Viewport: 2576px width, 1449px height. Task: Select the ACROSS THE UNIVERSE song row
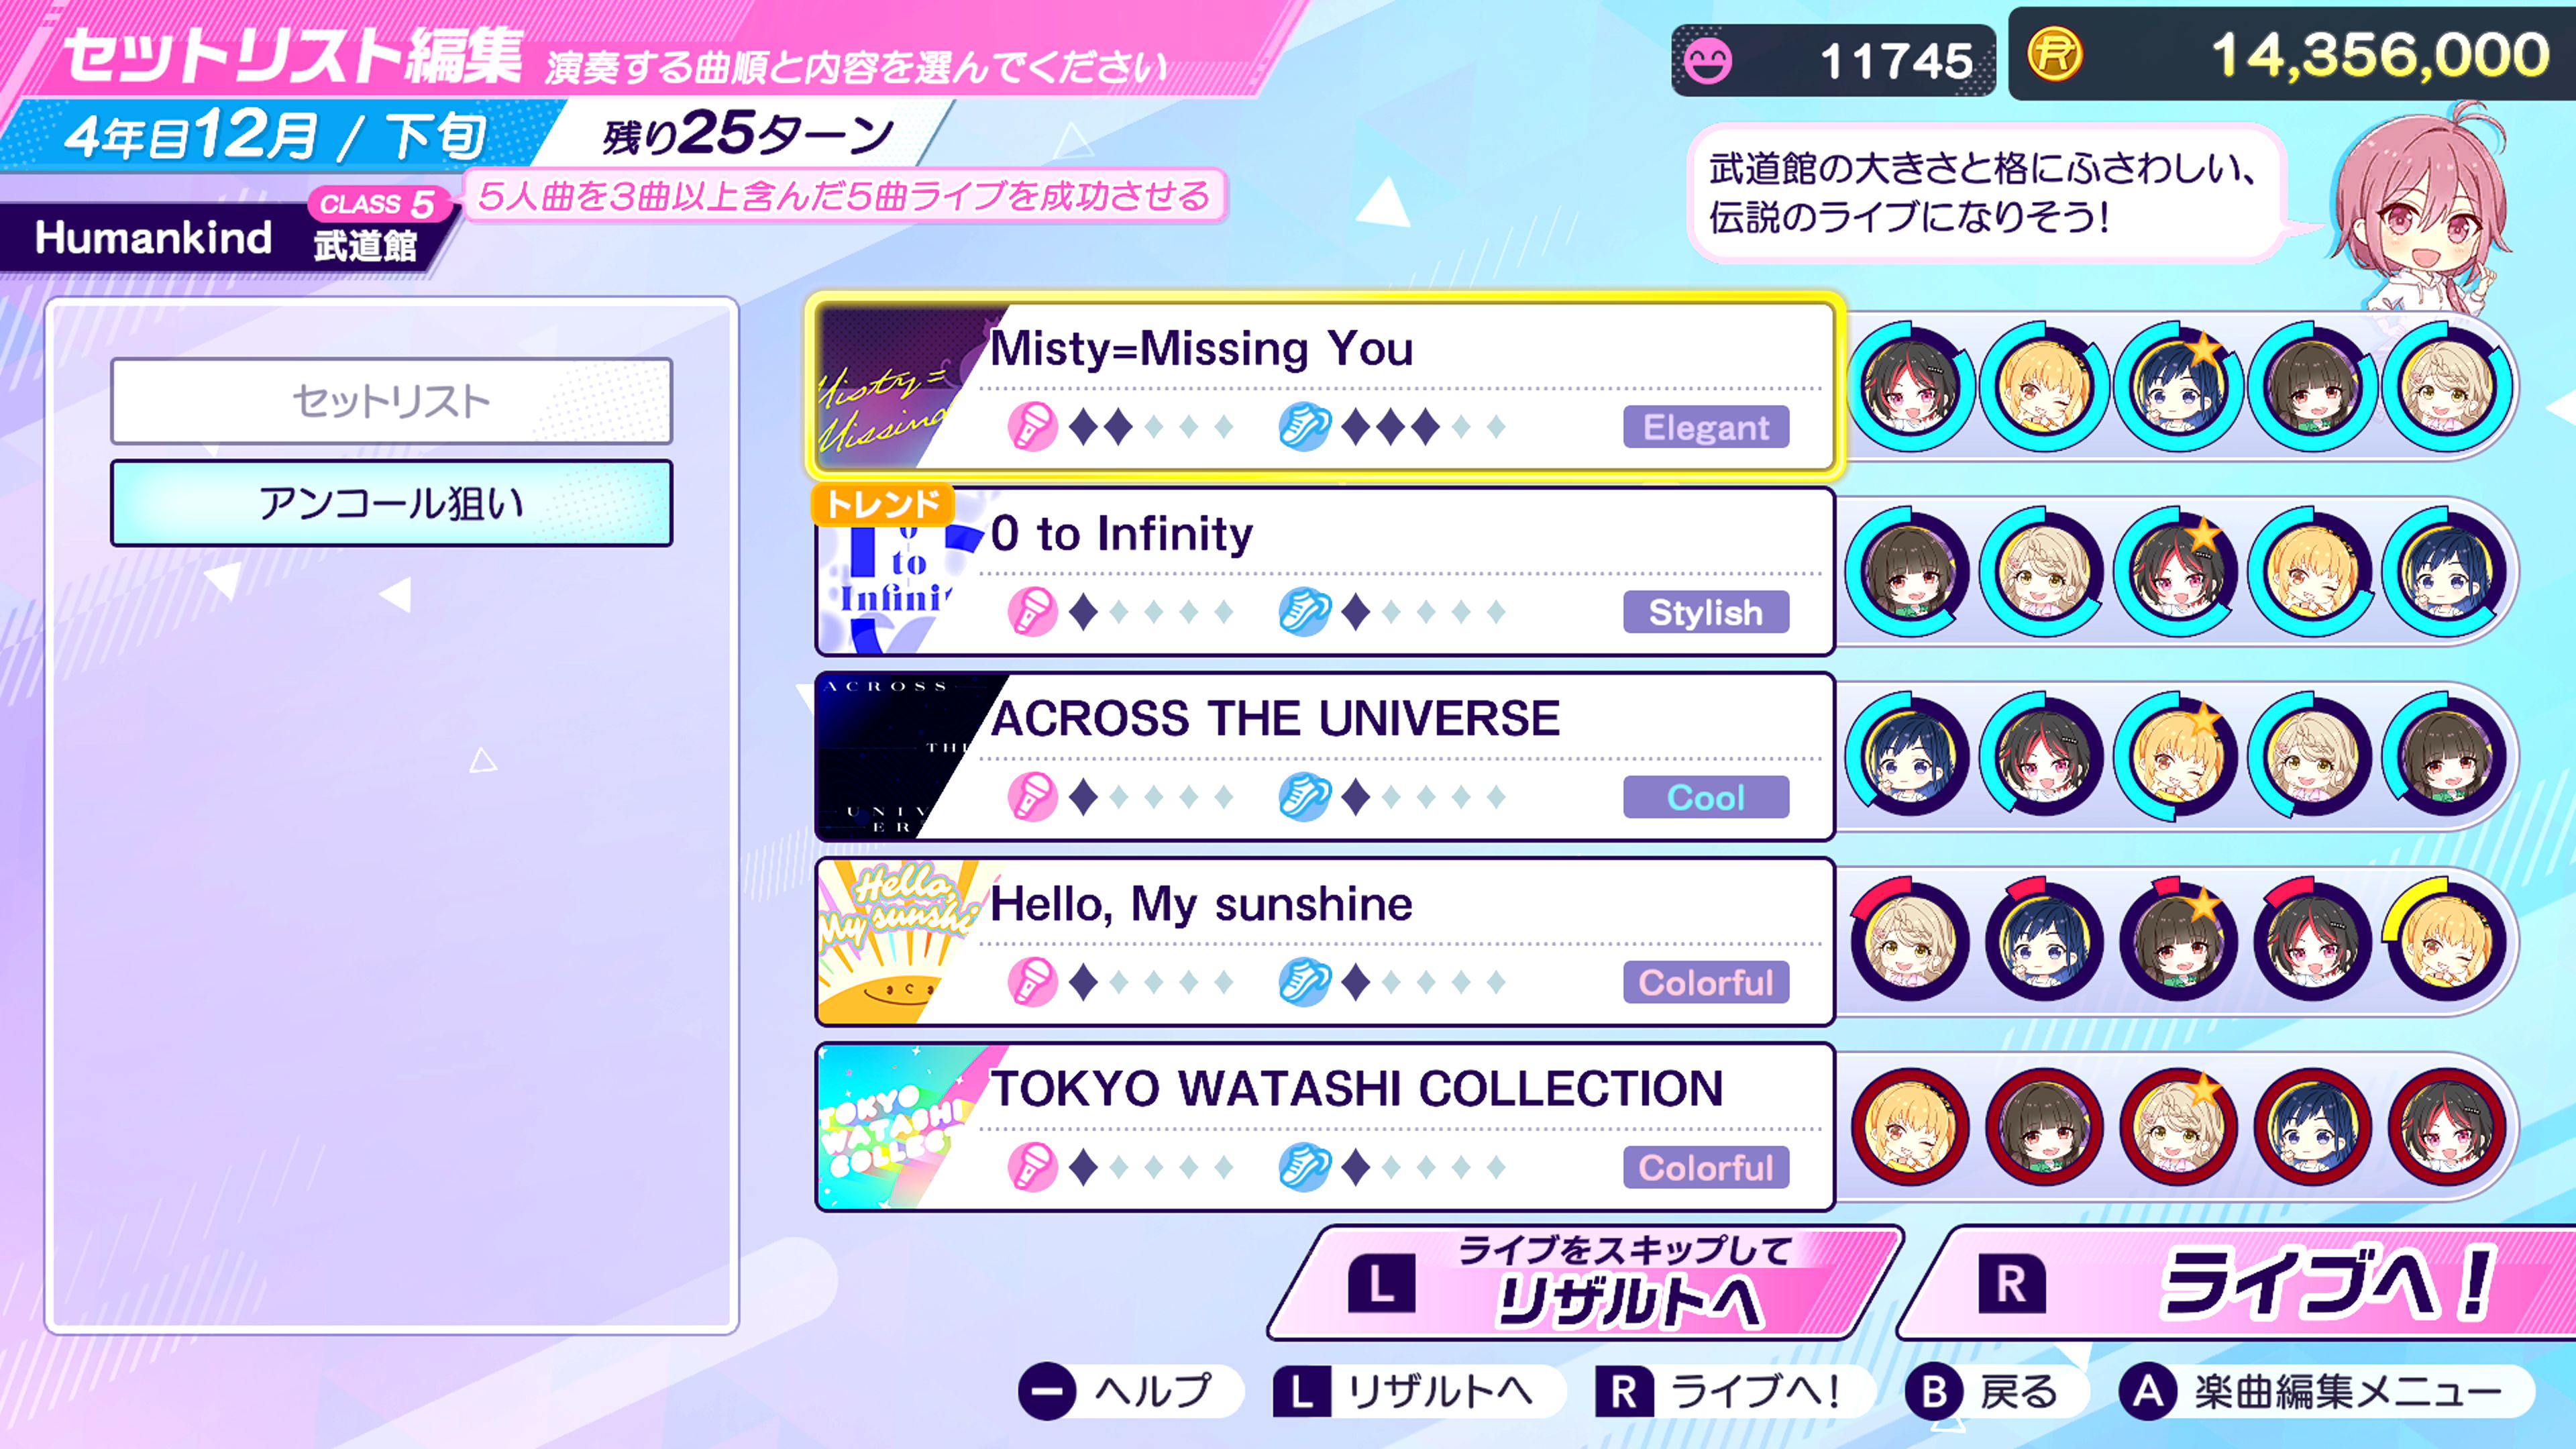[1325, 757]
